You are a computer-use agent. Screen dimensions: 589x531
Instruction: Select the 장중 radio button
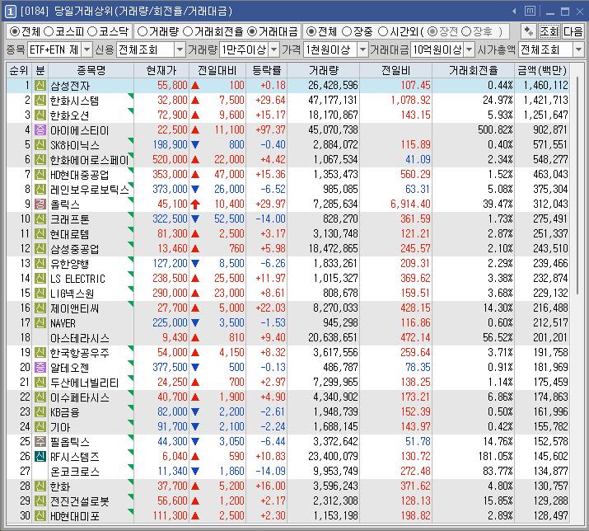(347, 31)
